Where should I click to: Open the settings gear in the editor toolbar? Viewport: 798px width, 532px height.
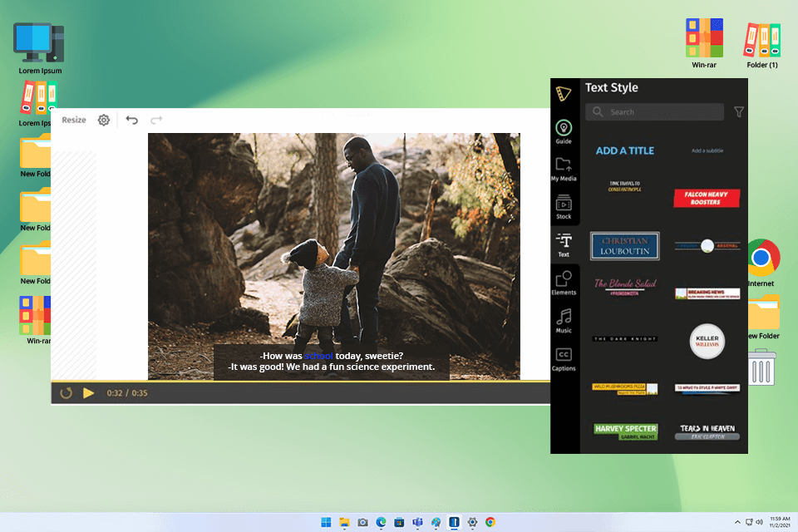click(x=103, y=120)
